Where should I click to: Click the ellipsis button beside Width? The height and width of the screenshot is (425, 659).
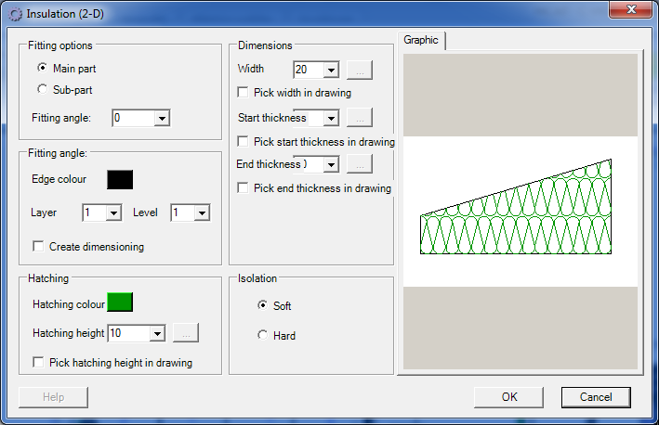[x=360, y=71]
